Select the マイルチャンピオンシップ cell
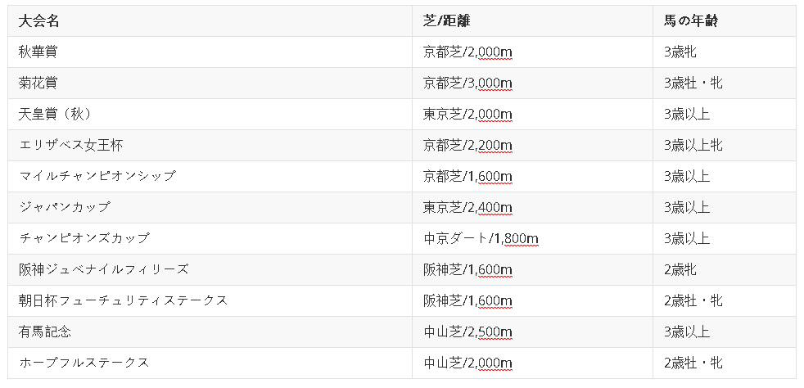The width and height of the screenshot is (804, 388). pyautogui.click(x=97, y=177)
